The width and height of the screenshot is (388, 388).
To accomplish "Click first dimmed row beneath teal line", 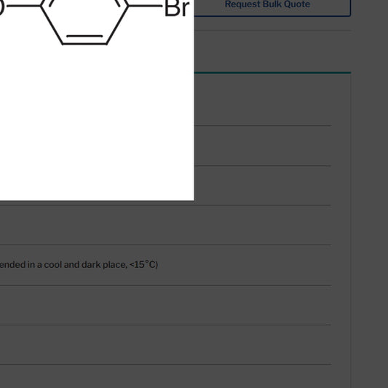I will [263, 100].
